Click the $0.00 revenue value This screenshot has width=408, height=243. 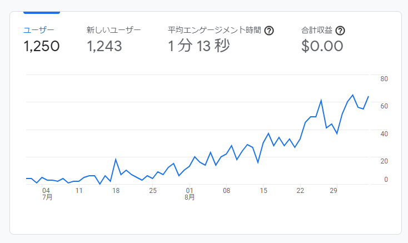[x=322, y=46]
